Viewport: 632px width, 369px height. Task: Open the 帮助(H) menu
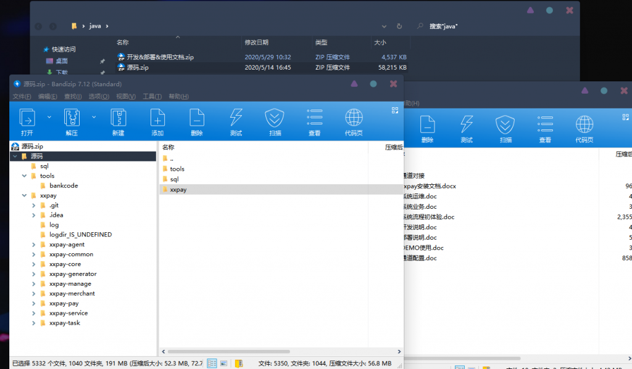coord(178,97)
